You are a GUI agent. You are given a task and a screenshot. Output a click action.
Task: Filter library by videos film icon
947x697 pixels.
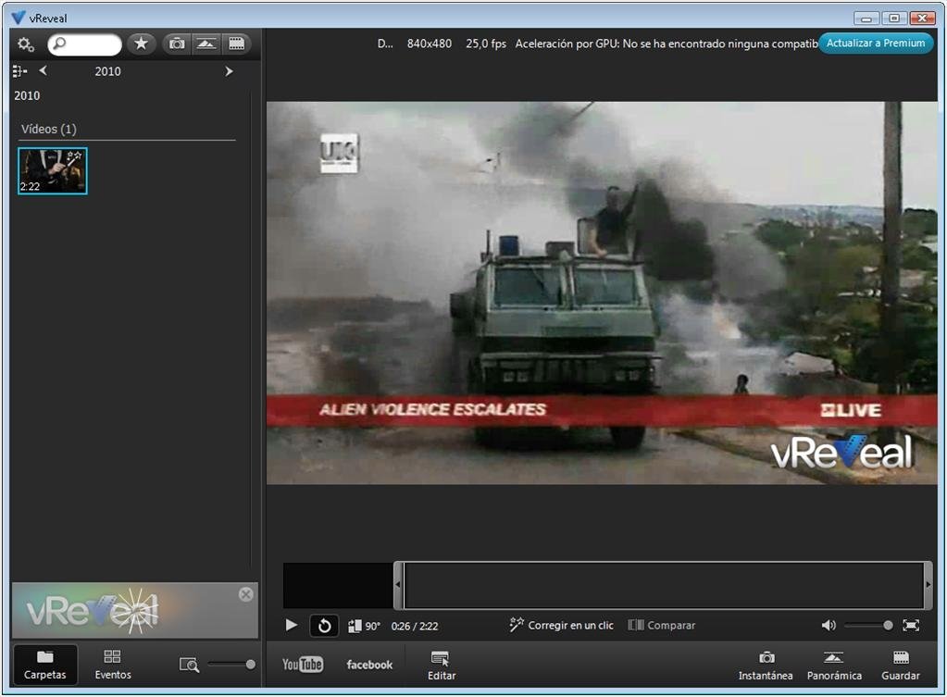(x=236, y=44)
